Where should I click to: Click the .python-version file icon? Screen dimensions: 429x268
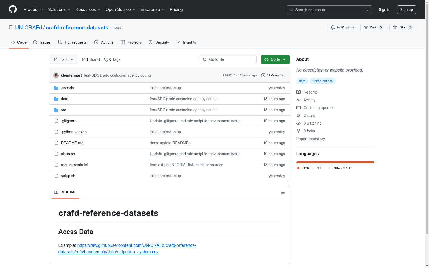(x=56, y=132)
